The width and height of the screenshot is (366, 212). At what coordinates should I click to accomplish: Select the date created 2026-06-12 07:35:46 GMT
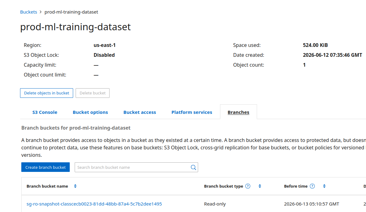pyautogui.click(x=332, y=55)
